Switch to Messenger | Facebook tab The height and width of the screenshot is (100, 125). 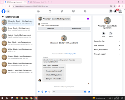pos(15,2)
